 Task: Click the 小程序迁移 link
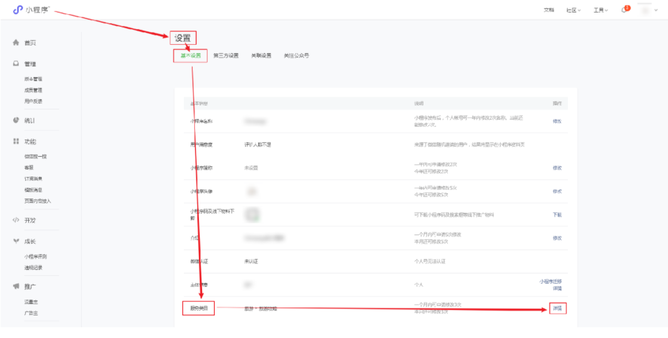[550, 281]
